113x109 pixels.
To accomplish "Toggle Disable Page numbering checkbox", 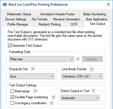I will [x=12, y=97].
